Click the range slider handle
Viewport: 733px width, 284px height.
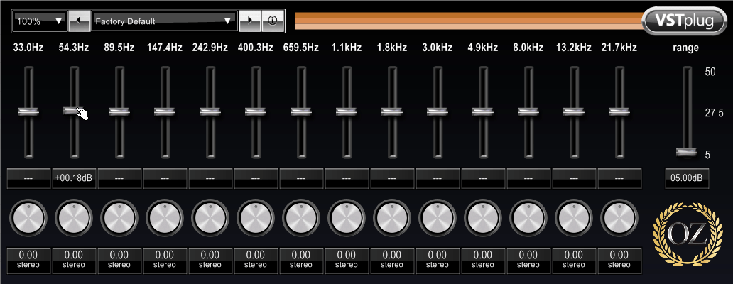pos(687,151)
